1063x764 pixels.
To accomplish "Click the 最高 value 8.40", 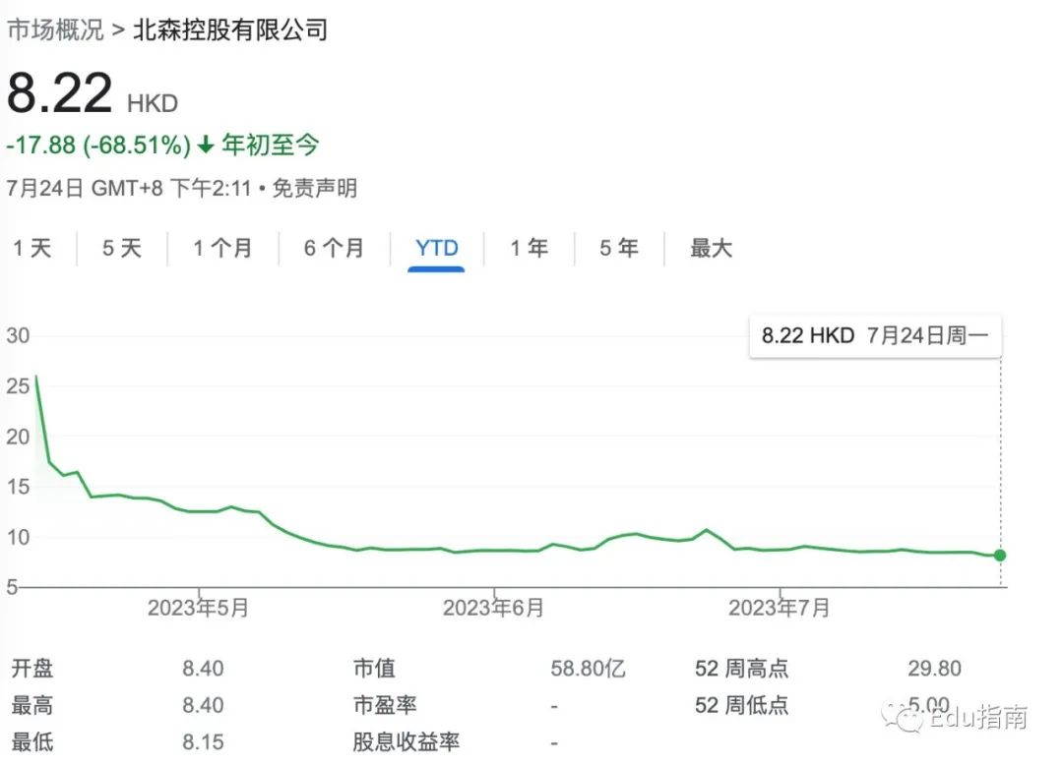I will click(203, 705).
